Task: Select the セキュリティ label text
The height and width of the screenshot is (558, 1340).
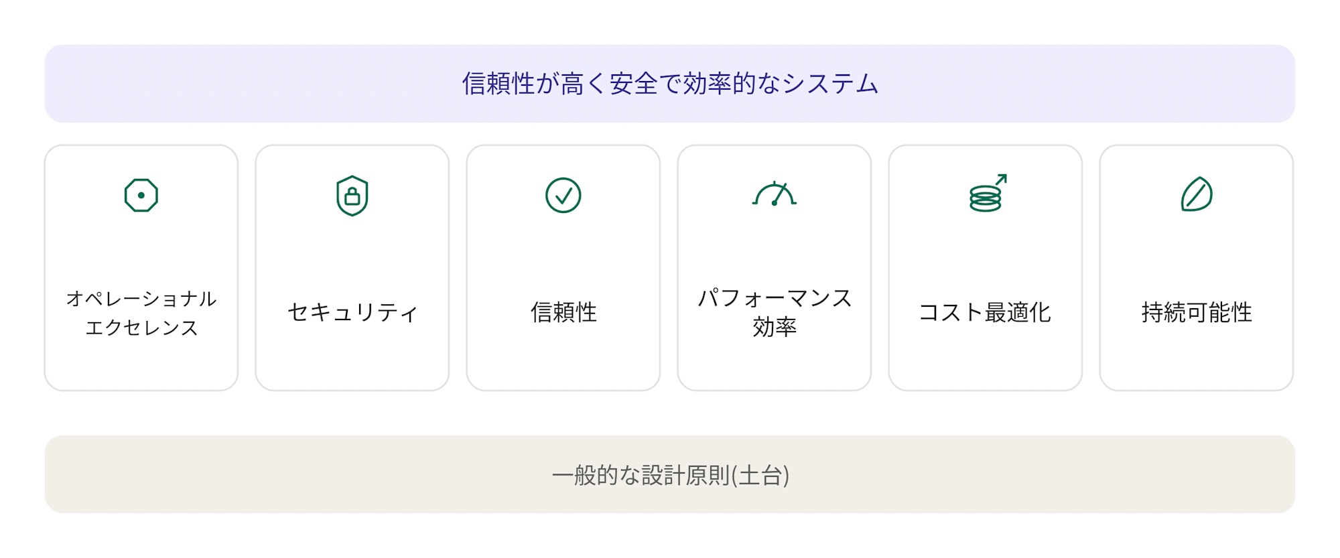Action: (x=352, y=312)
